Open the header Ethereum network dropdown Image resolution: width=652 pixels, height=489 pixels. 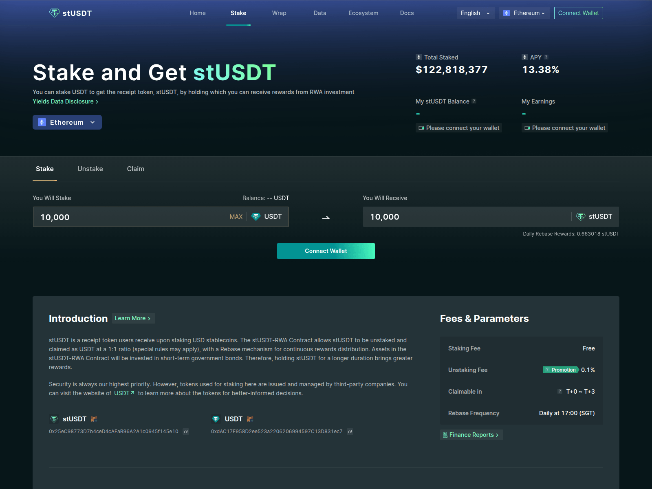click(524, 13)
